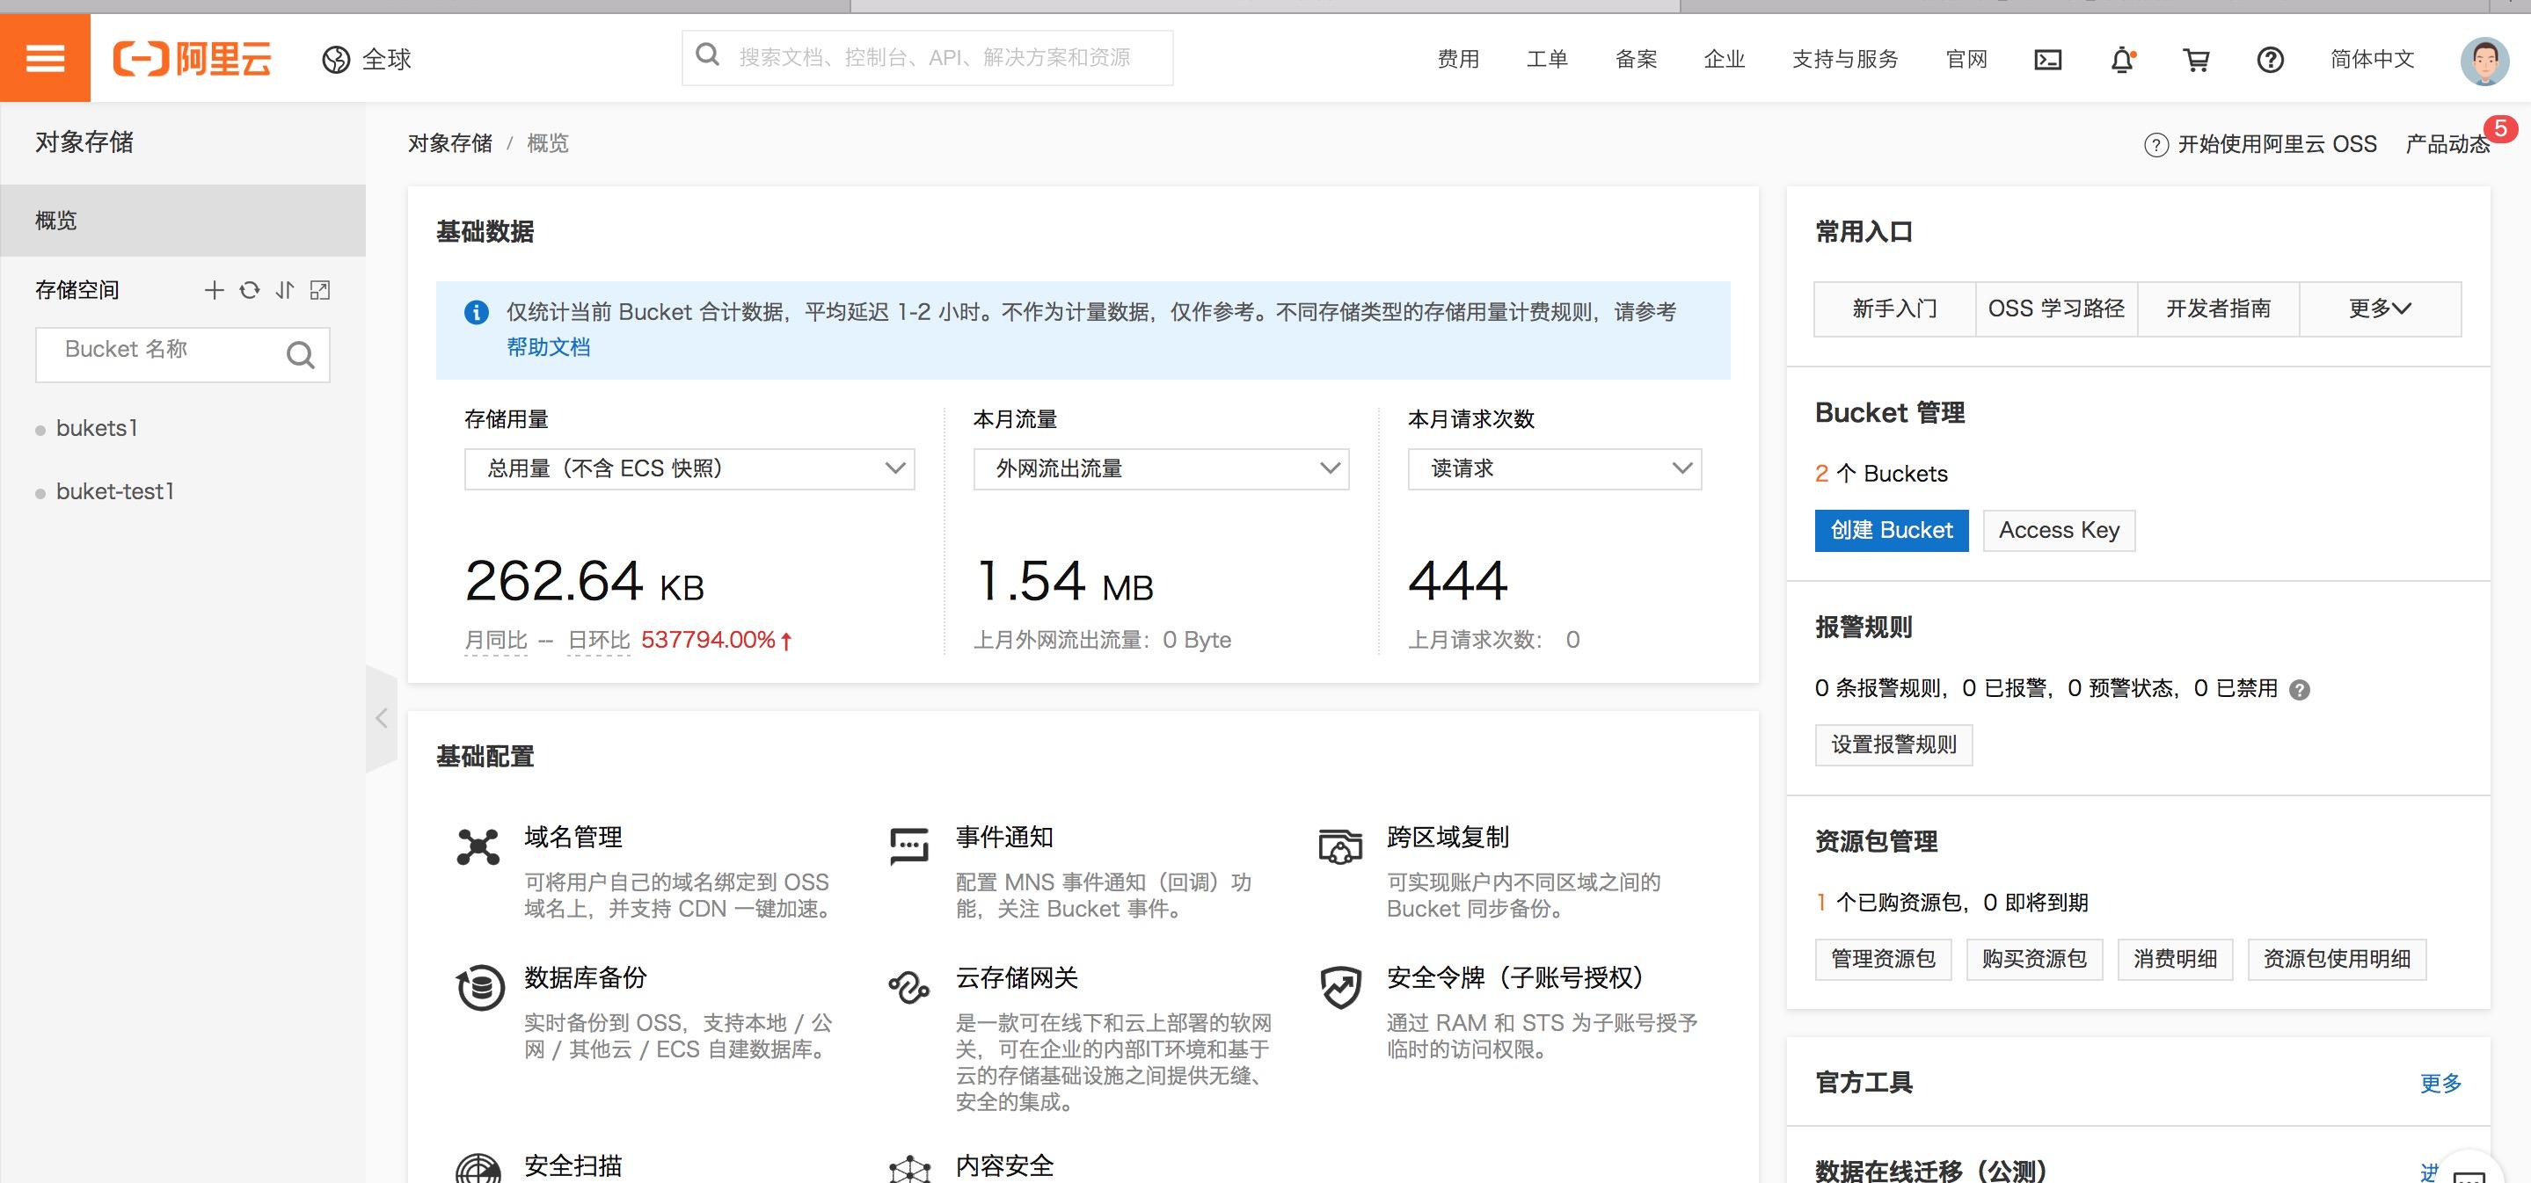Click the expand bucket list icon
Screen dimensions: 2531x1183
coord(320,290)
